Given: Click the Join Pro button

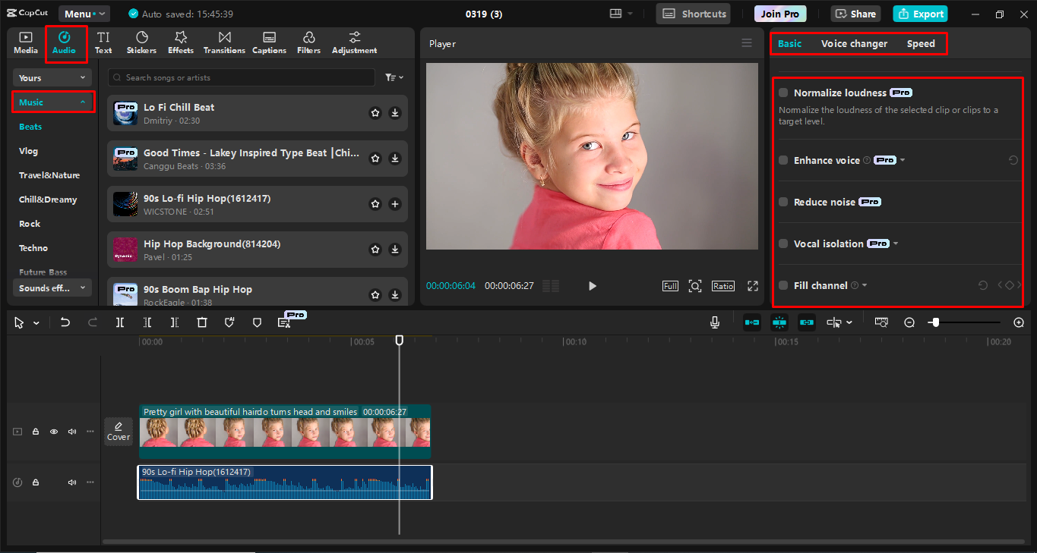Looking at the screenshot, I should pos(779,13).
